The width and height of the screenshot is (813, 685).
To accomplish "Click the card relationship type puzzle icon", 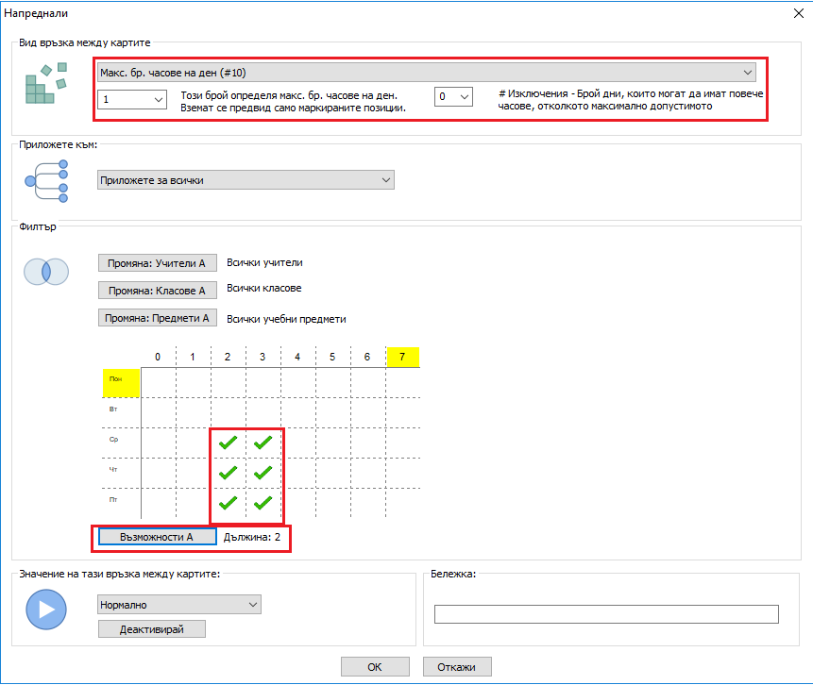I will (x=46, y=83).
